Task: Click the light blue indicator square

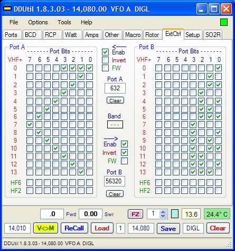Action: click(175, 214)
